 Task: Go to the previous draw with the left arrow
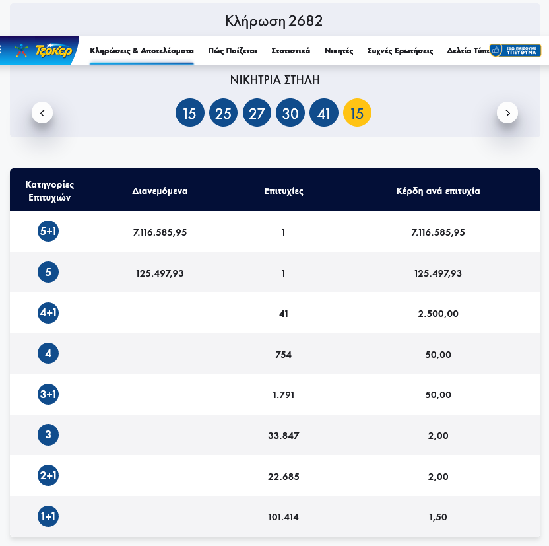tap(42, 113)
